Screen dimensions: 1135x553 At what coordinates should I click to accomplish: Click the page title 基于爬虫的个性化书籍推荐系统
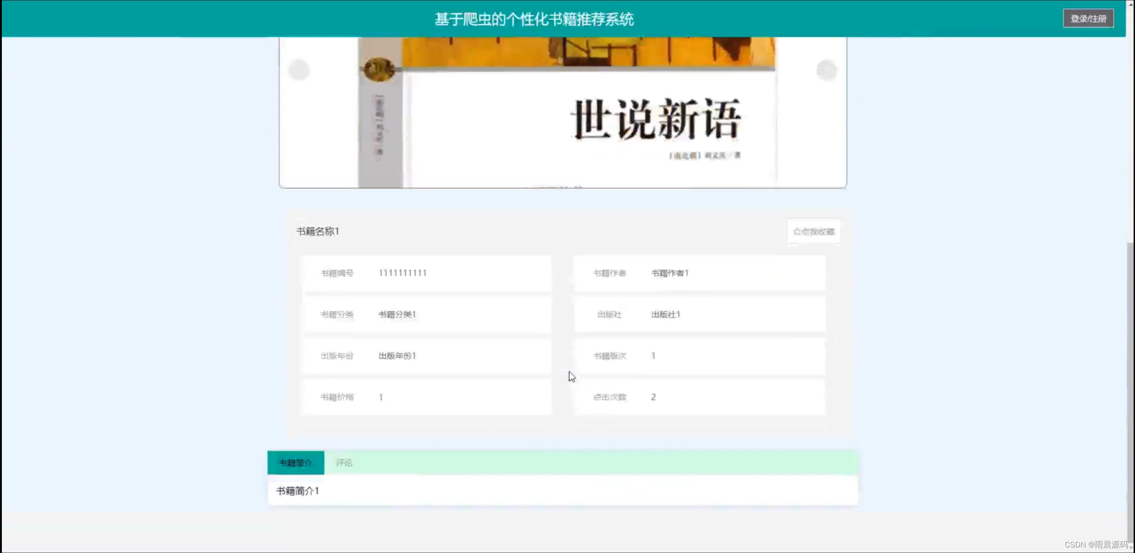(534, 19)
